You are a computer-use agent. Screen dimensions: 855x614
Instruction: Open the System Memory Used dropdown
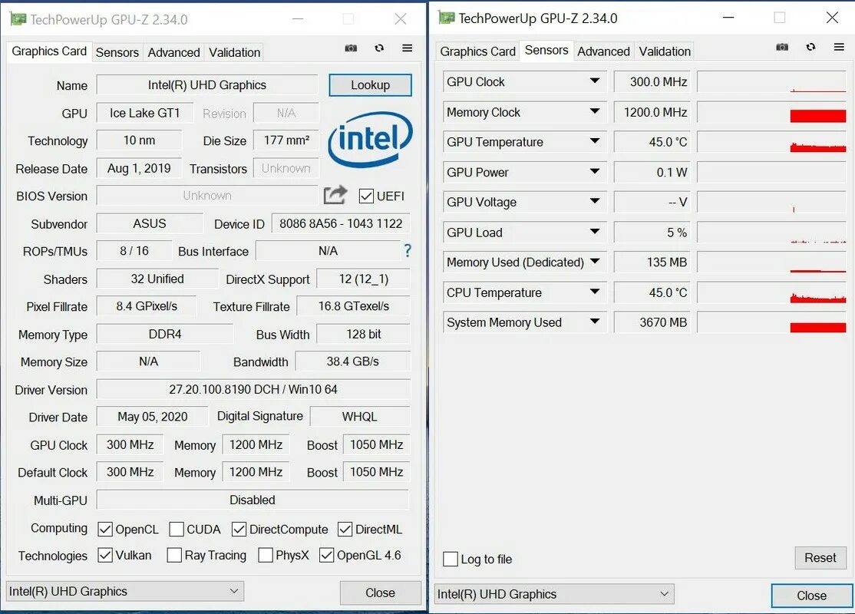point(595,322)
